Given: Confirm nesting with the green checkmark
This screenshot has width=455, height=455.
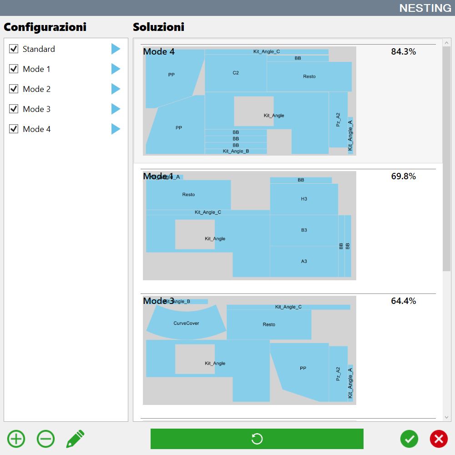Looking at the screenshot, I should click(x=409, y=439).
